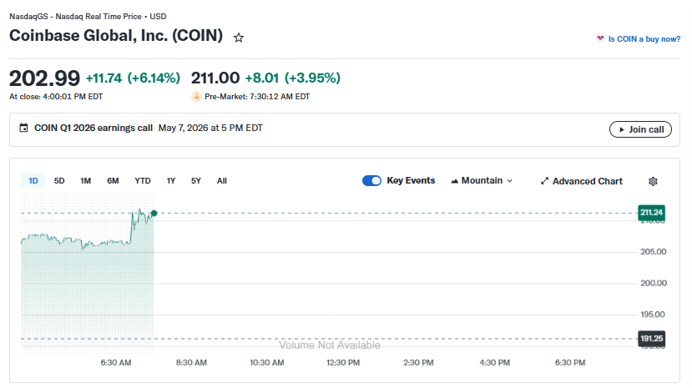Image resolution: width=692 pixels, height=388 pixels.
Task: Click the closing price 202.99
Action: [44, 78]
